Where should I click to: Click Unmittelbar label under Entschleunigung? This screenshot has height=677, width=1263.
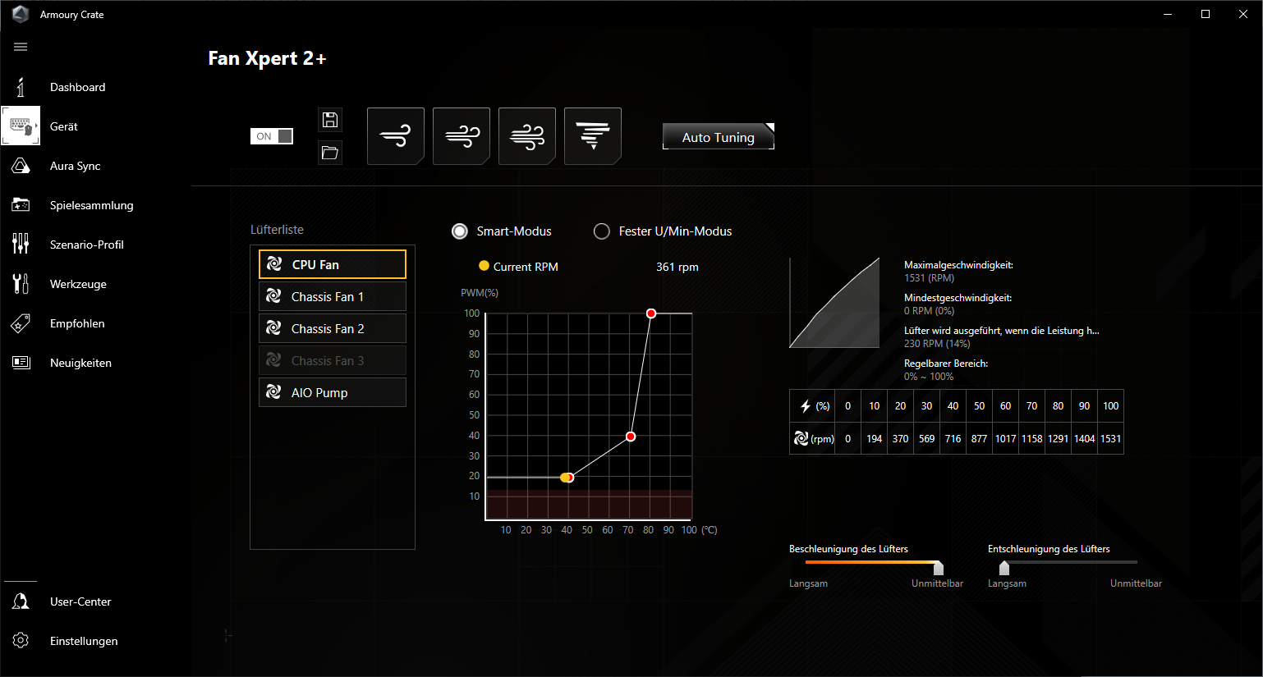(1136, 583)
